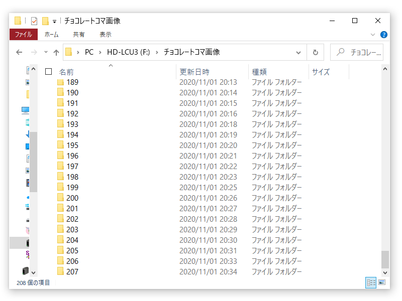Viewport: 402px width, 301px height.
Task: Select folder 193 icon
Action: pos(60,123)
